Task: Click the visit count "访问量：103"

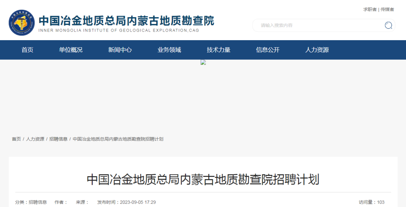Action: 371,202
